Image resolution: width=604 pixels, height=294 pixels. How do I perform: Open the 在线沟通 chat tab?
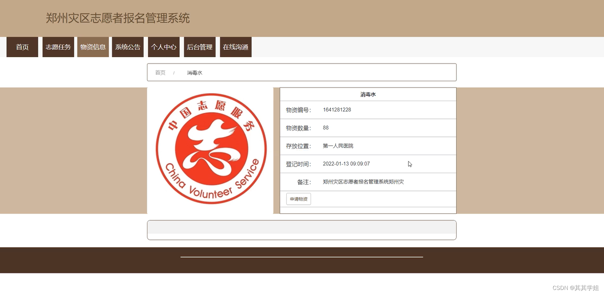tap(236, 47)
